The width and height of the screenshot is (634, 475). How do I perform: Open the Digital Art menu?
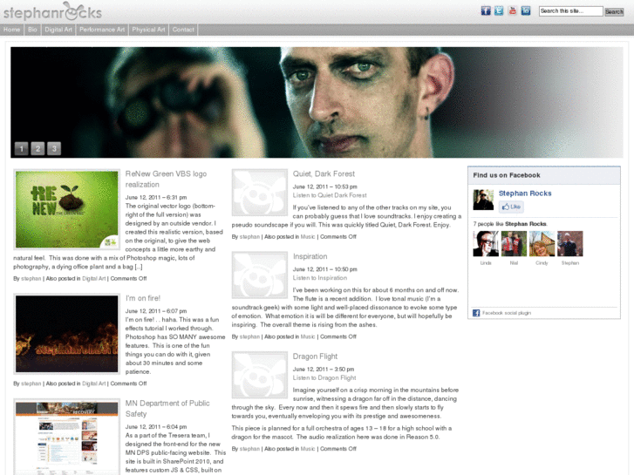pyautogui.click(x=58, y=30)
